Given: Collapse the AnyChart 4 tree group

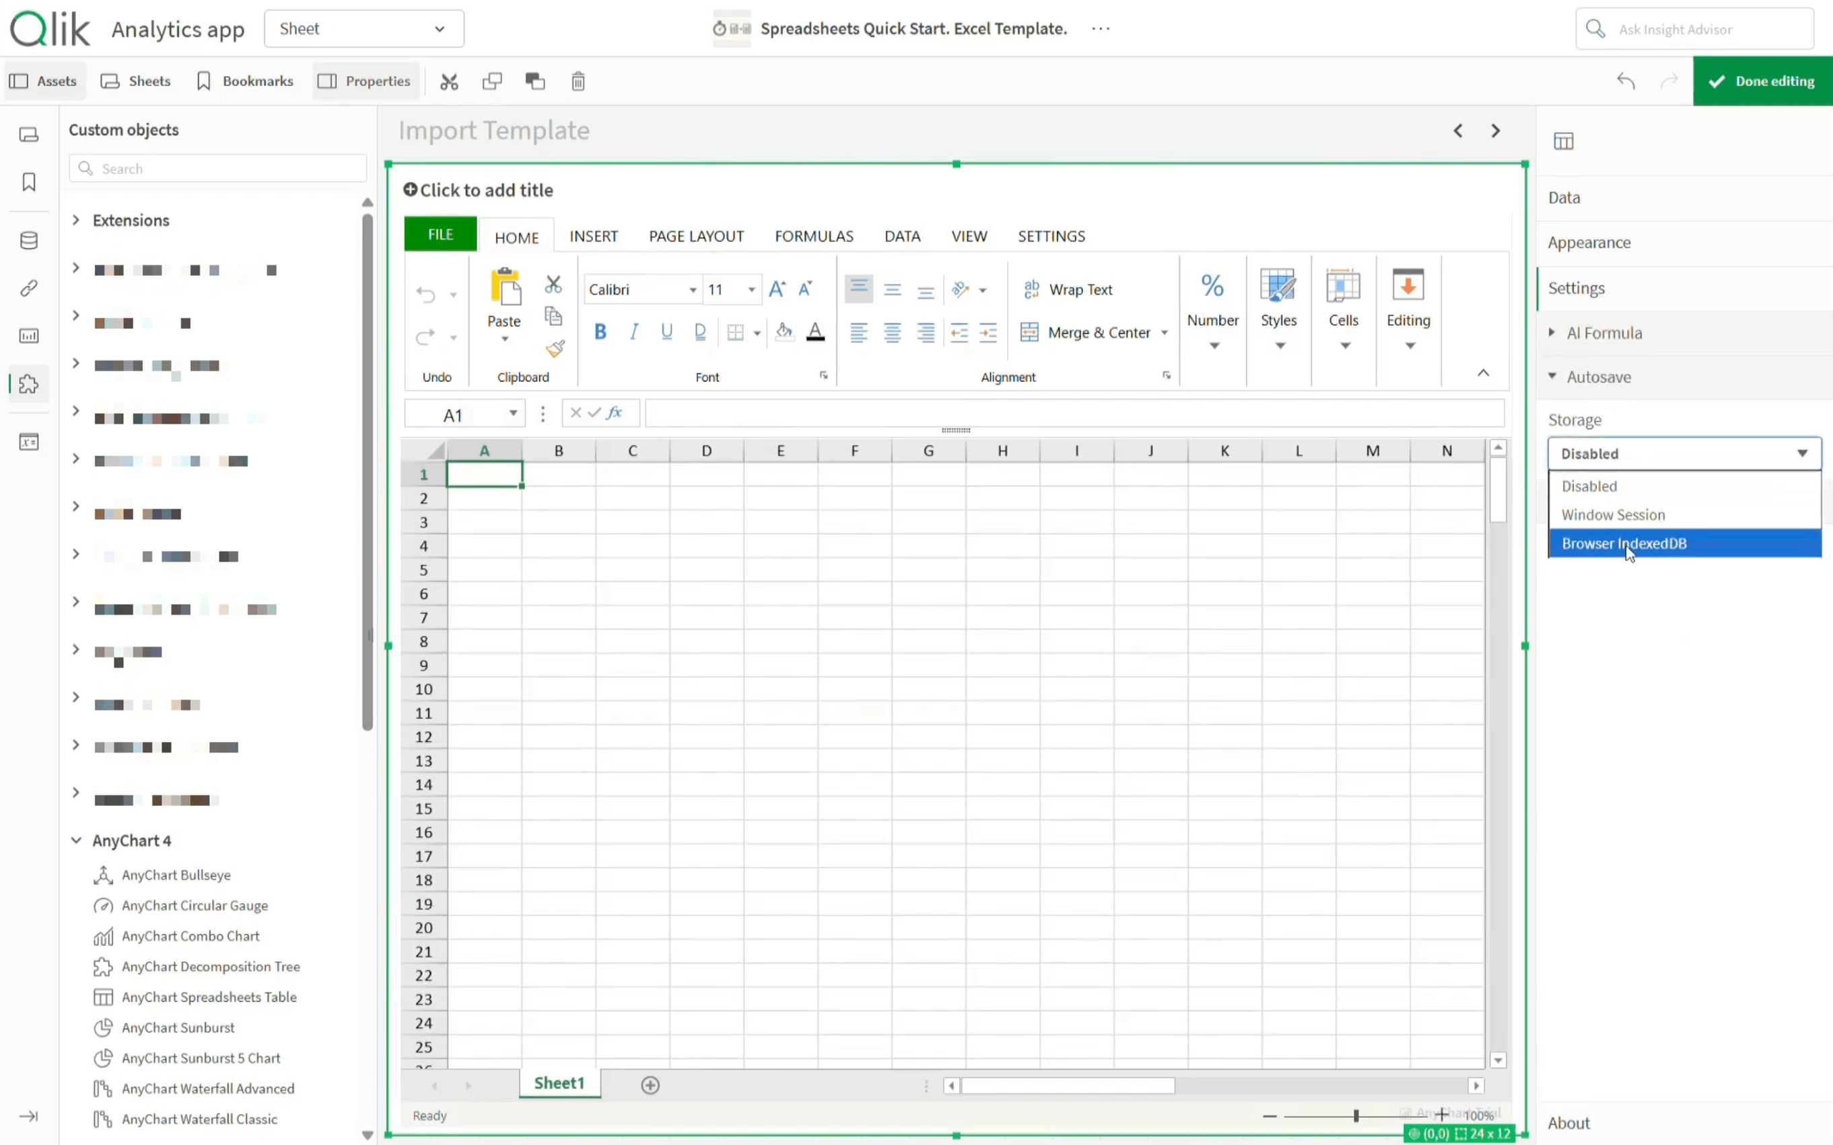Looking at the screenshot, I should click(x=77, y=840).
